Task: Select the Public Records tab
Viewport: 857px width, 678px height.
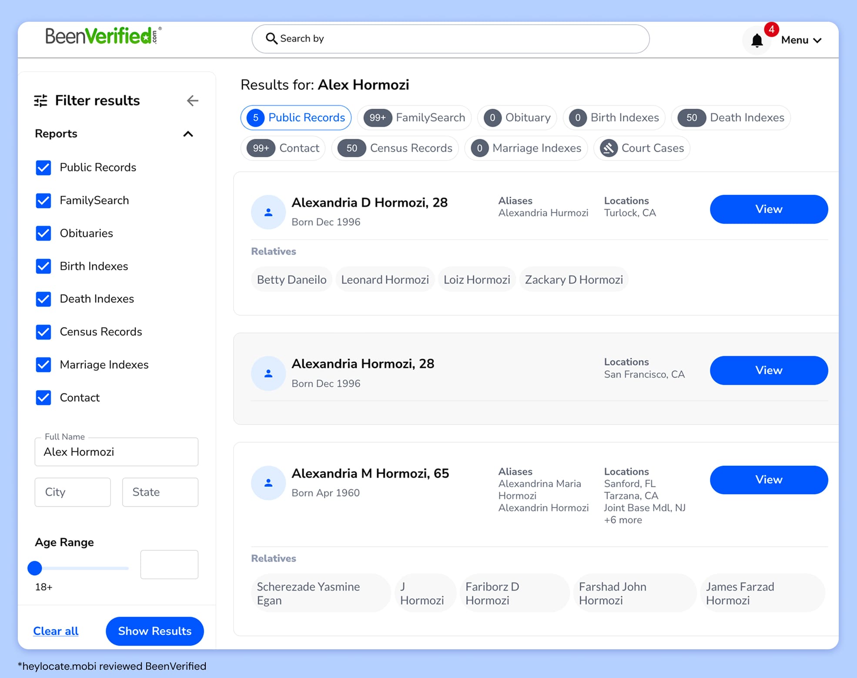Action: coord(296,117)
